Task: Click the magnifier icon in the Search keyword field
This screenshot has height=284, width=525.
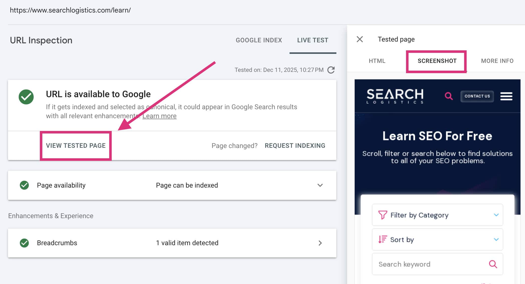Action: [x=492, y=264]
